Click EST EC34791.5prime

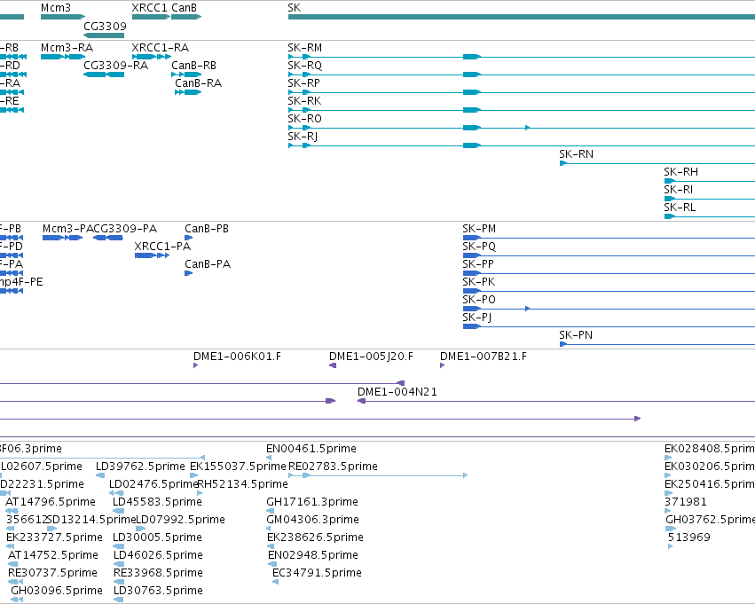point(275,583)
